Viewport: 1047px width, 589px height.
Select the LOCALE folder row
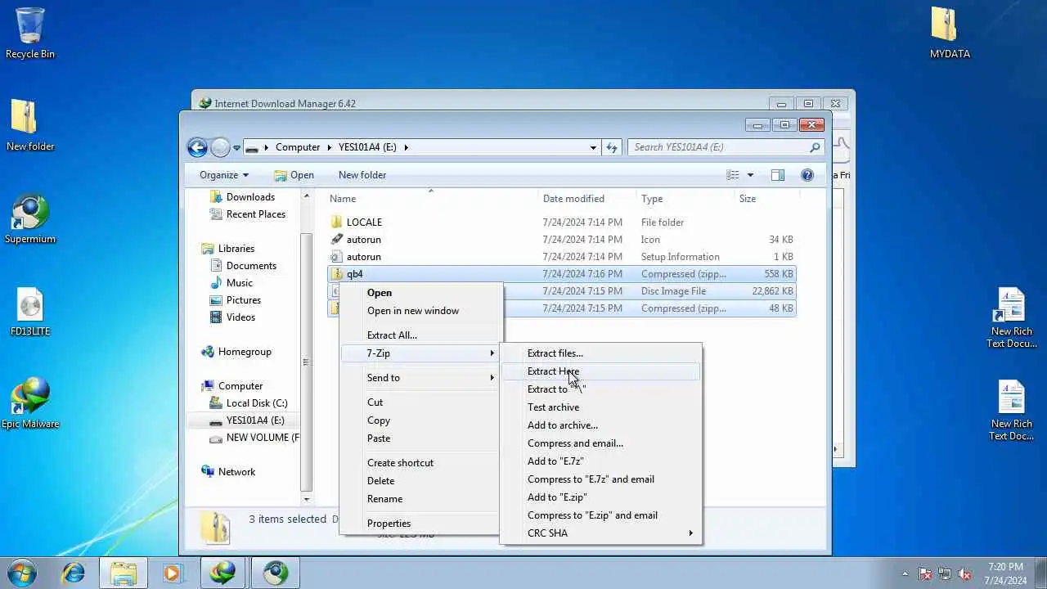(562, 223)
